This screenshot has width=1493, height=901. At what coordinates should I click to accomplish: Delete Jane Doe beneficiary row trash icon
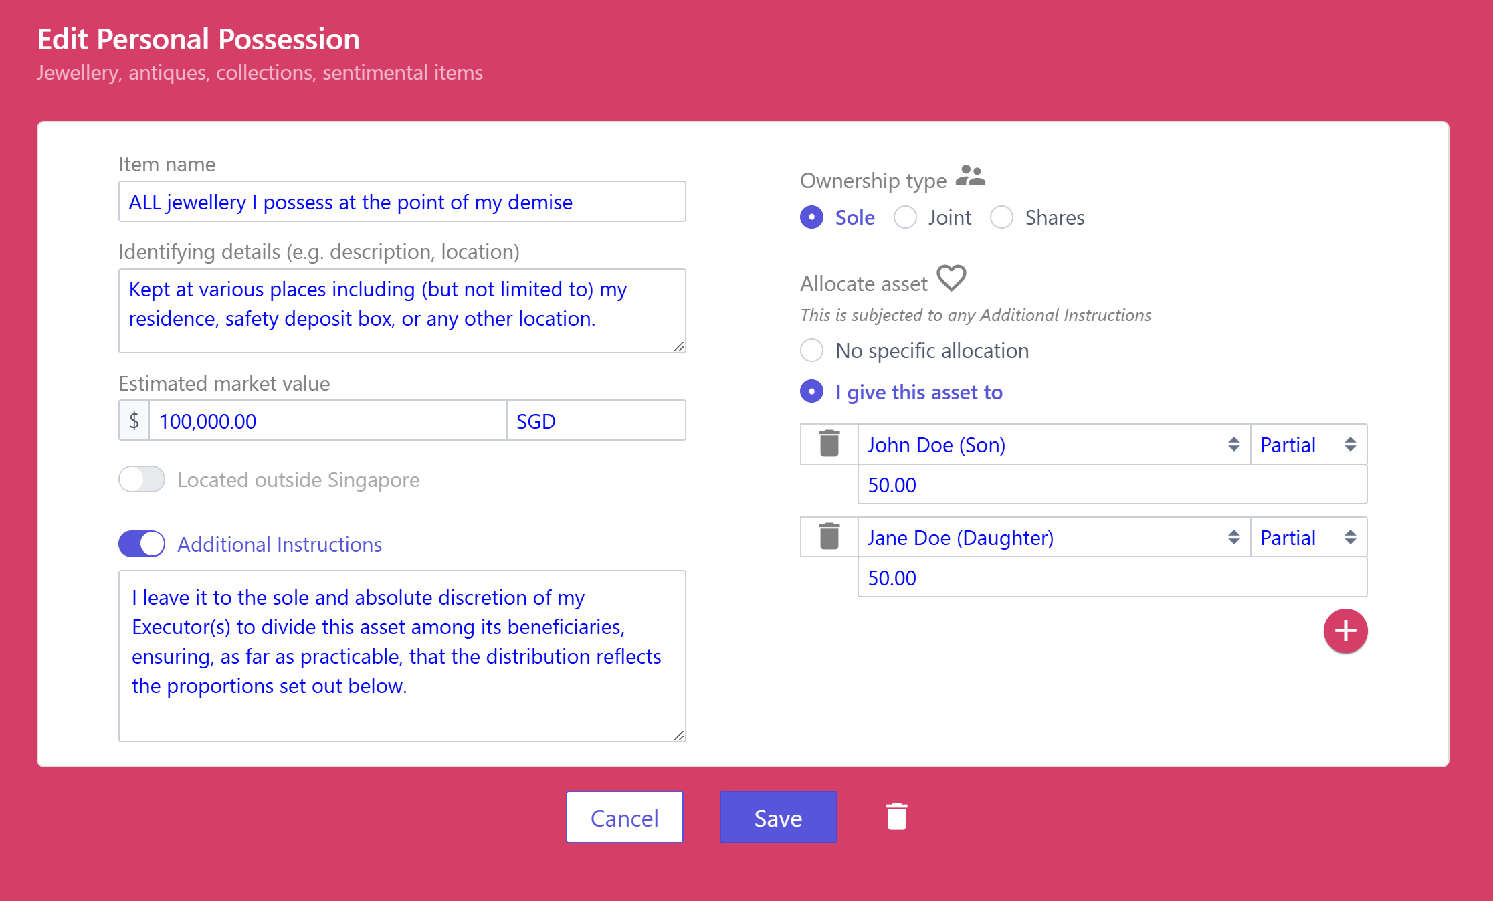[x=829, y=537]
